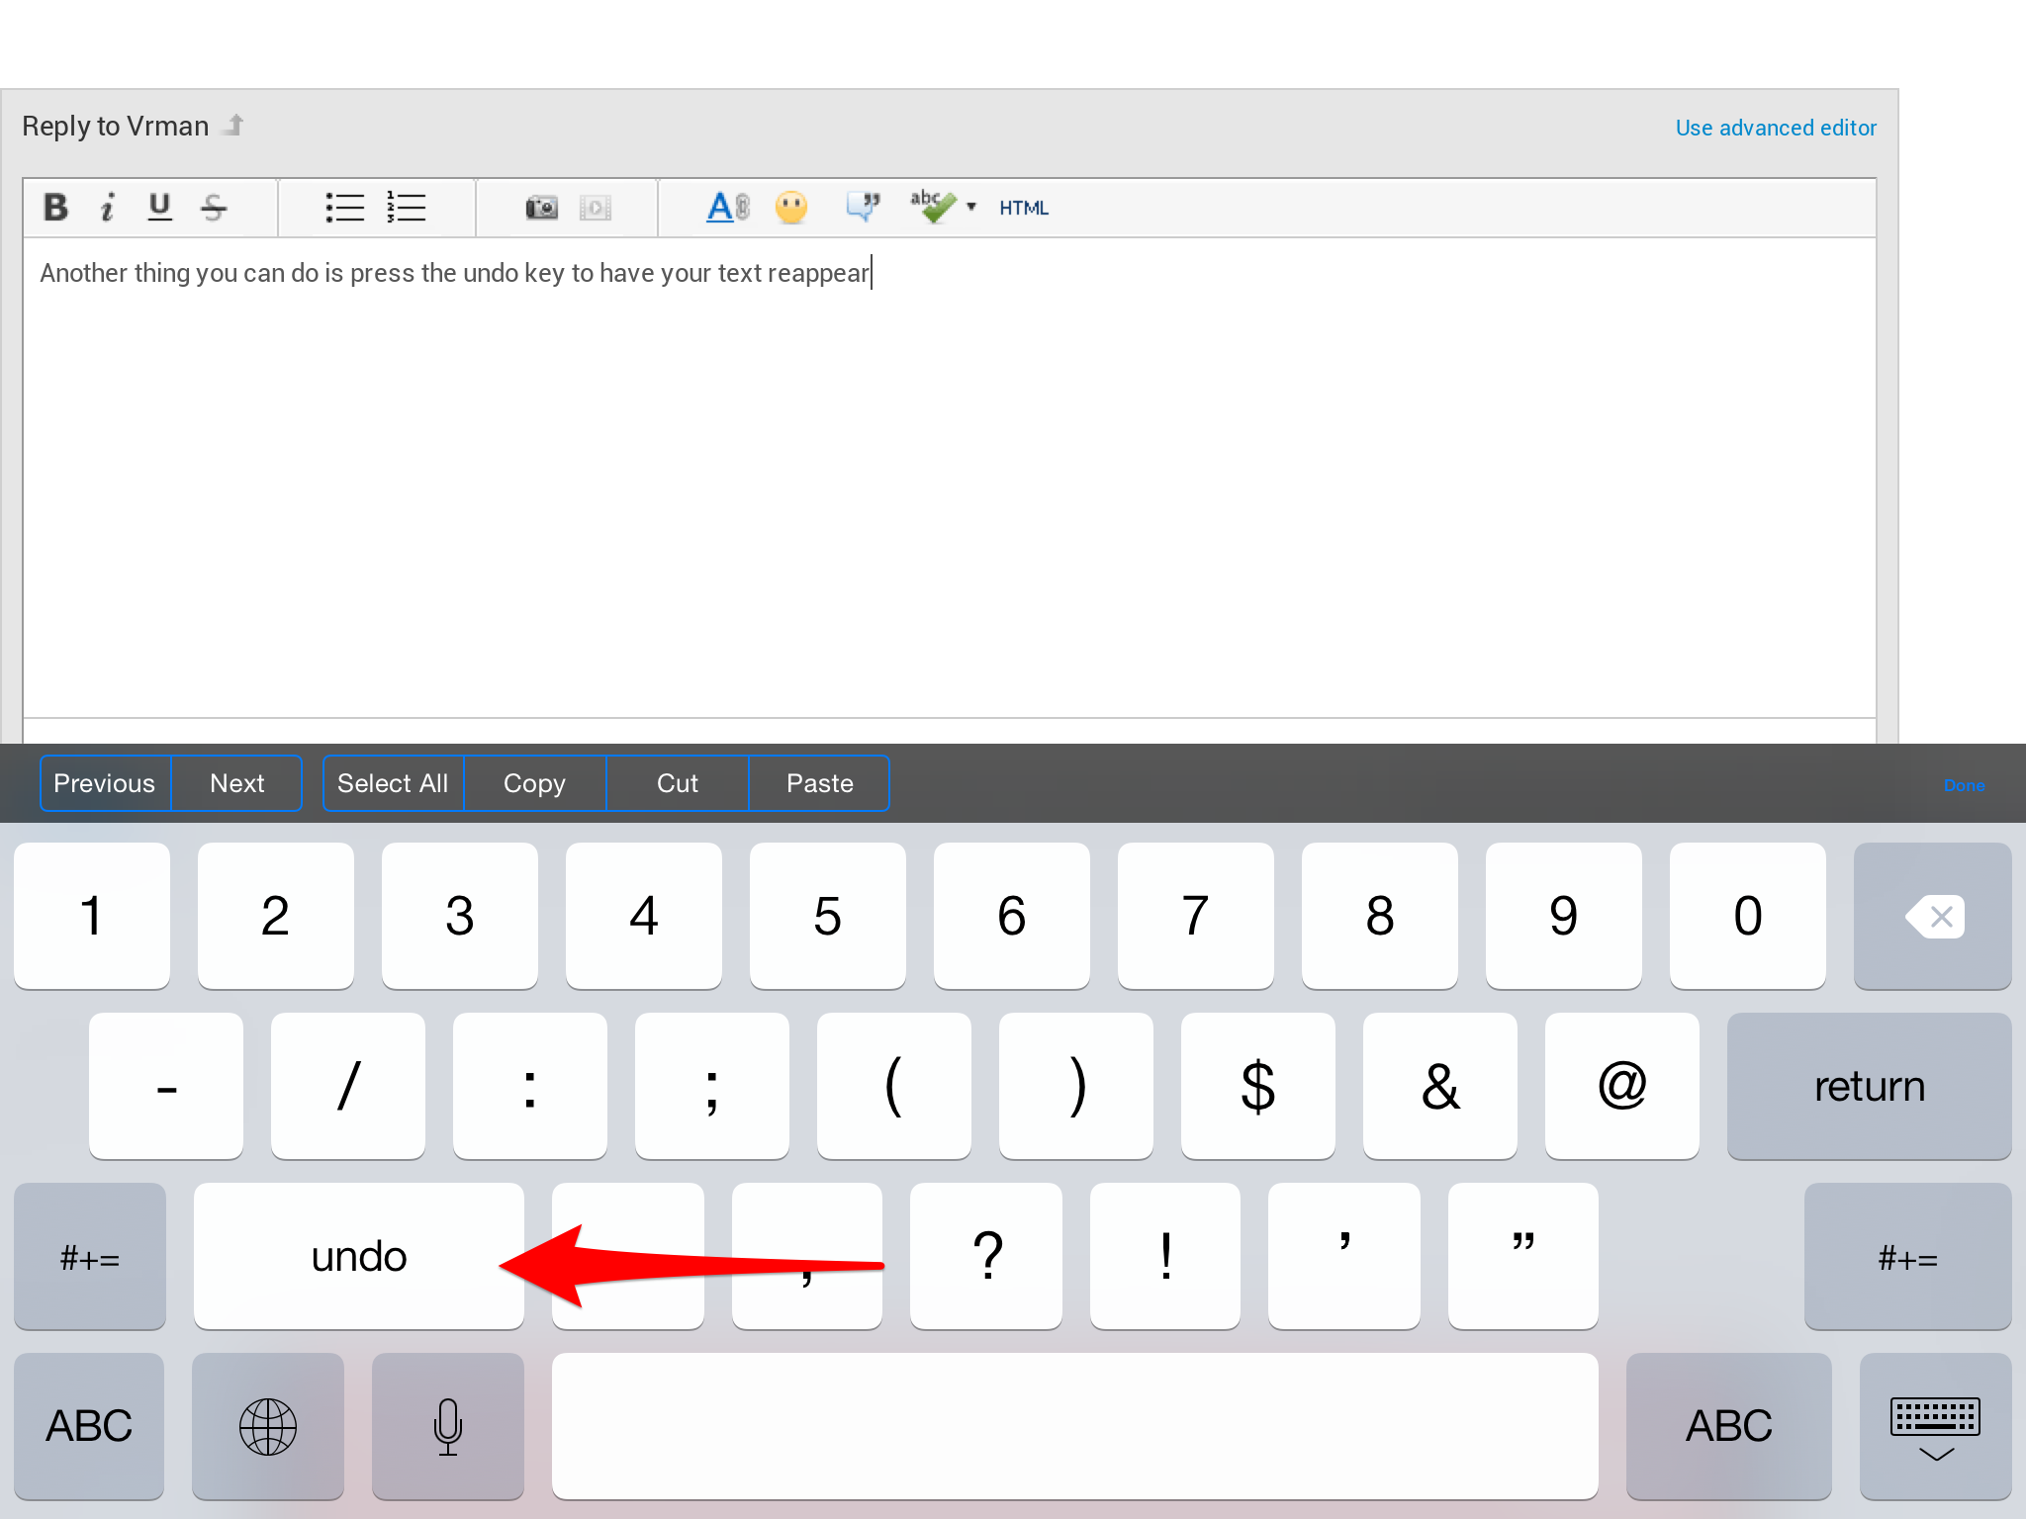Click the Use advanced editor link
Viewport: 2026px width, 1519px height.
(x=1775, y=128)
